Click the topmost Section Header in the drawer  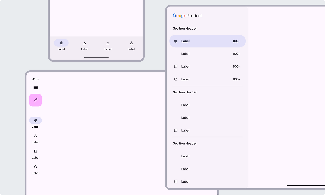pyautogui.click(x=185, y=28)
